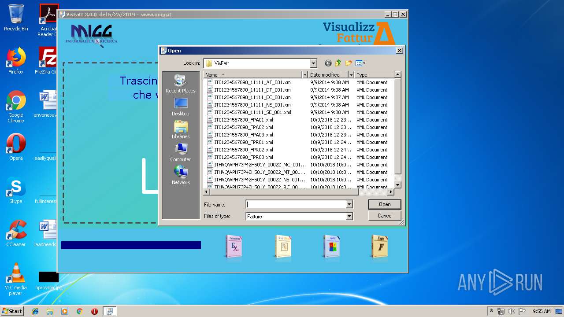
Task: Click the taskbar clock showing 9:55 AM
Action: point(542,311)
